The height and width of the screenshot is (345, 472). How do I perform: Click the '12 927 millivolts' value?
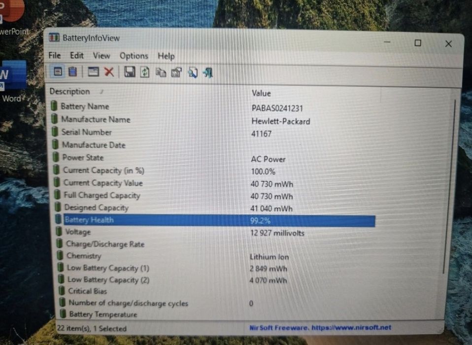pos(277,233)
